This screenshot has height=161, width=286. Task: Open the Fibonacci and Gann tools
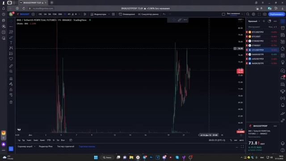[11, 32]
